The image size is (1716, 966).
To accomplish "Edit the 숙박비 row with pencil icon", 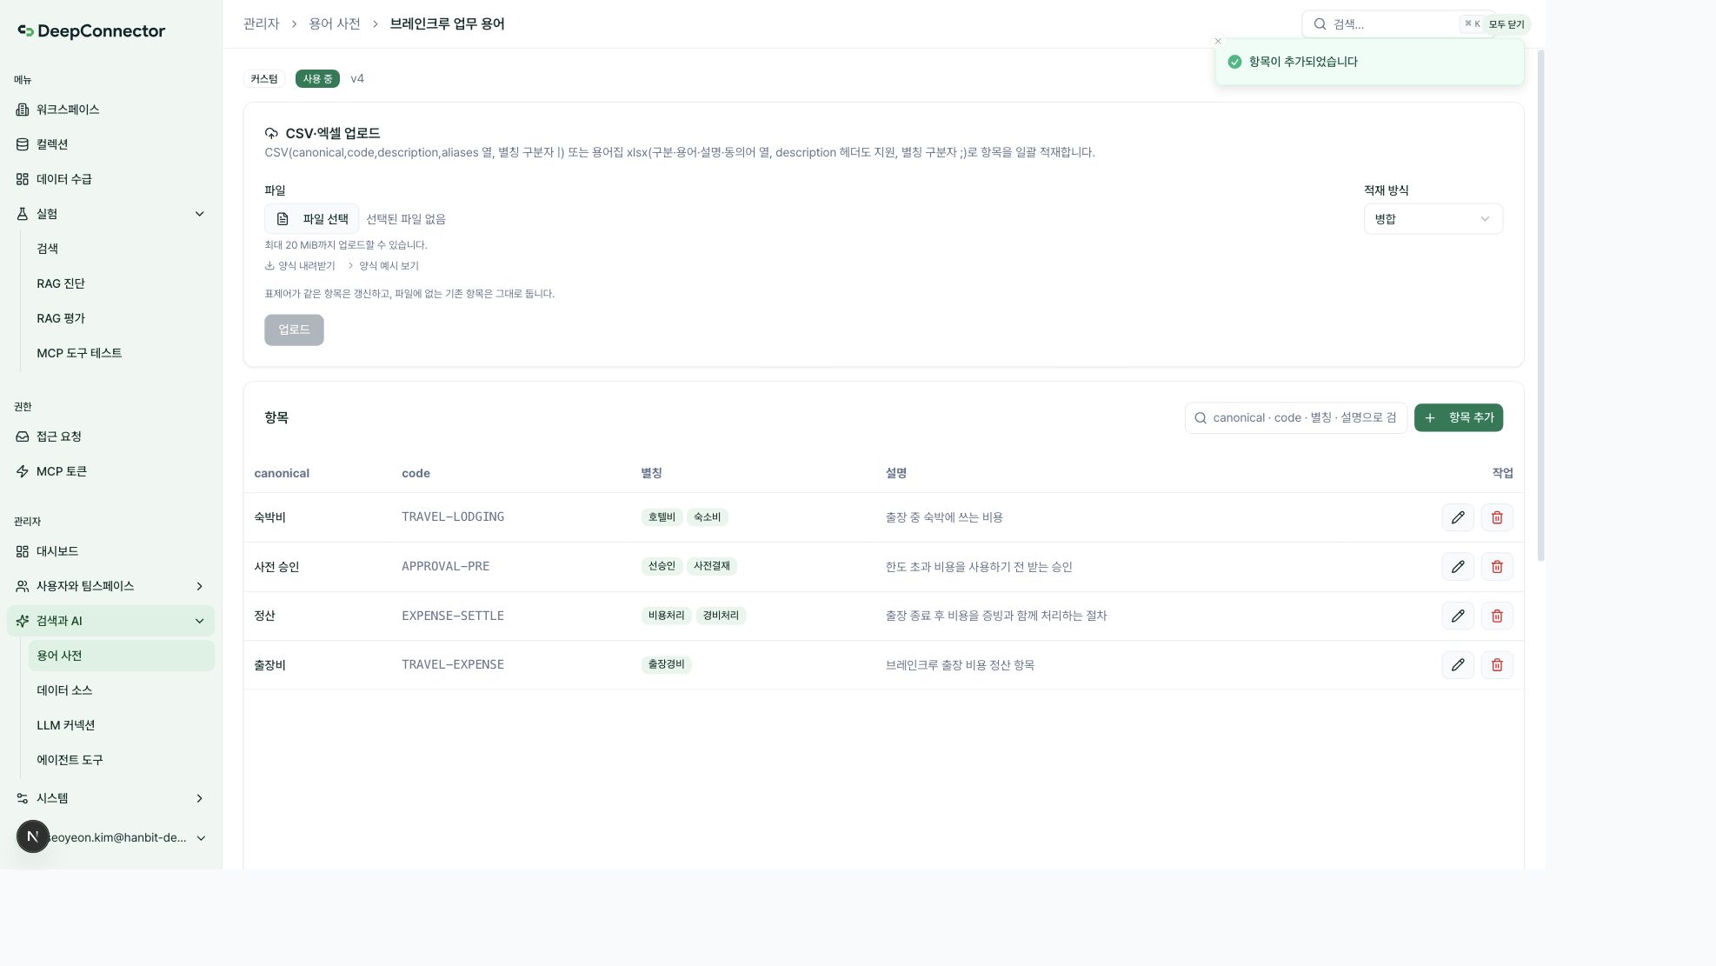I will (1458, 517).
